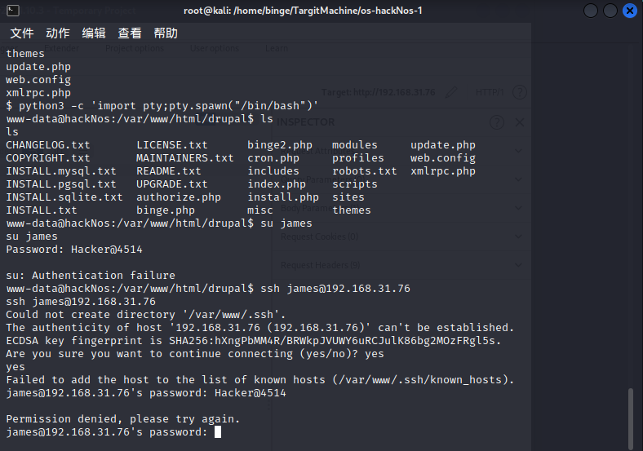Click README.txt in the file listing
643x451 pixels.
tap(169, 171)
